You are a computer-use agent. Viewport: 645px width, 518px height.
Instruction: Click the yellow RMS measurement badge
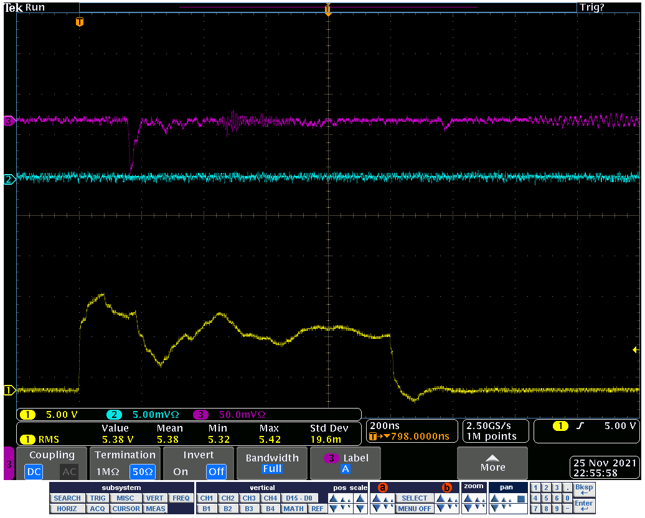[x=39, y=440]
